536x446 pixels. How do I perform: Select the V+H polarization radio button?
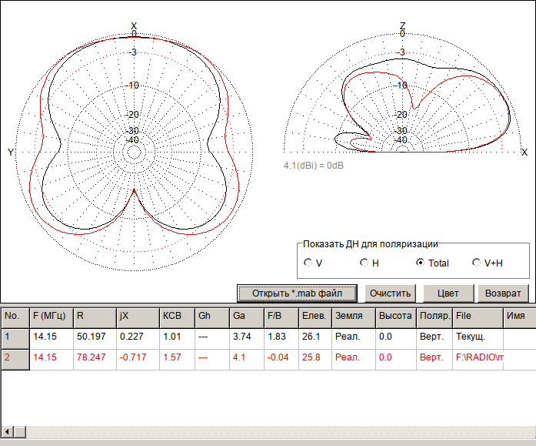(x=477, y=263)
